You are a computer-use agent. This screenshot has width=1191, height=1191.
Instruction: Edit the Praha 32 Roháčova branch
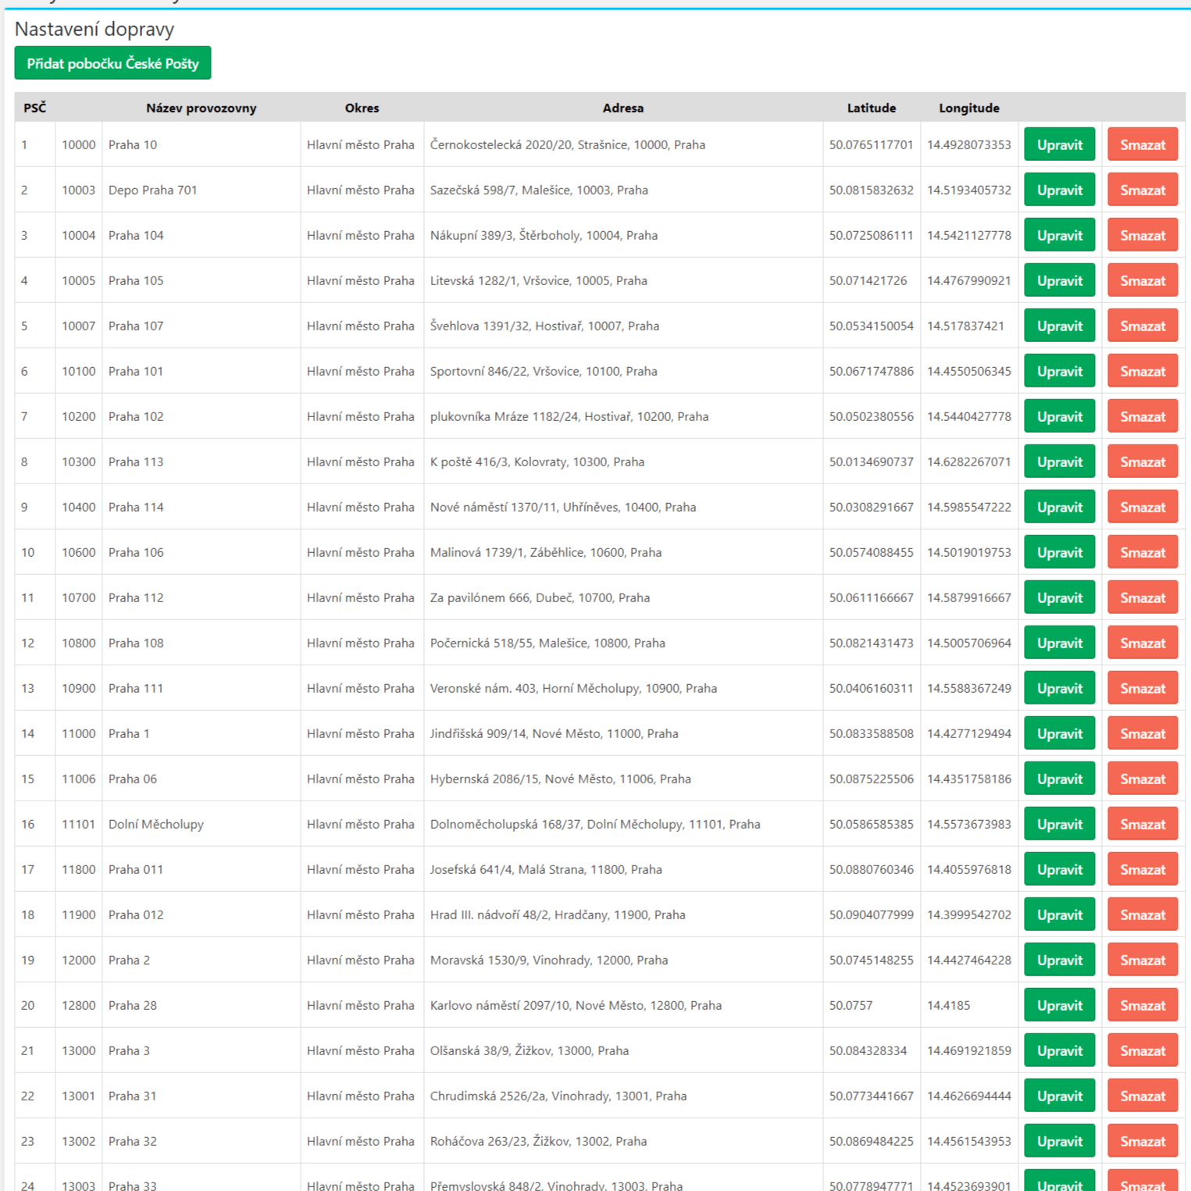(x=1059, y=1141)
